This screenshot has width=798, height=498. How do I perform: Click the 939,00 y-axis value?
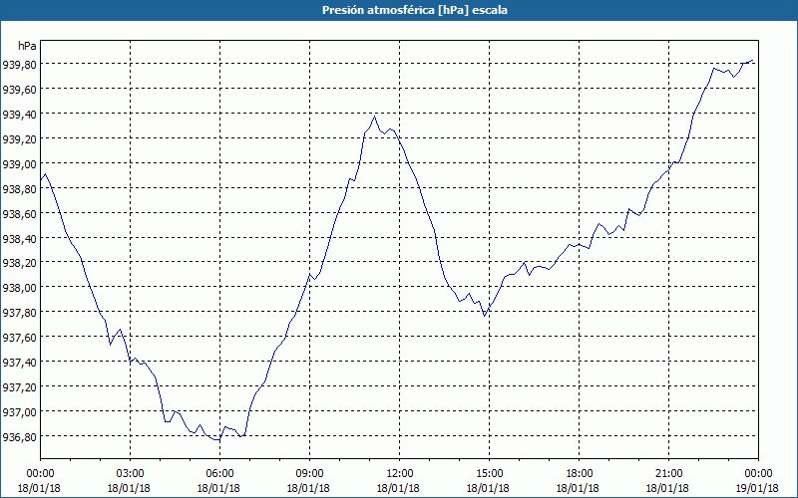[19, 164]
